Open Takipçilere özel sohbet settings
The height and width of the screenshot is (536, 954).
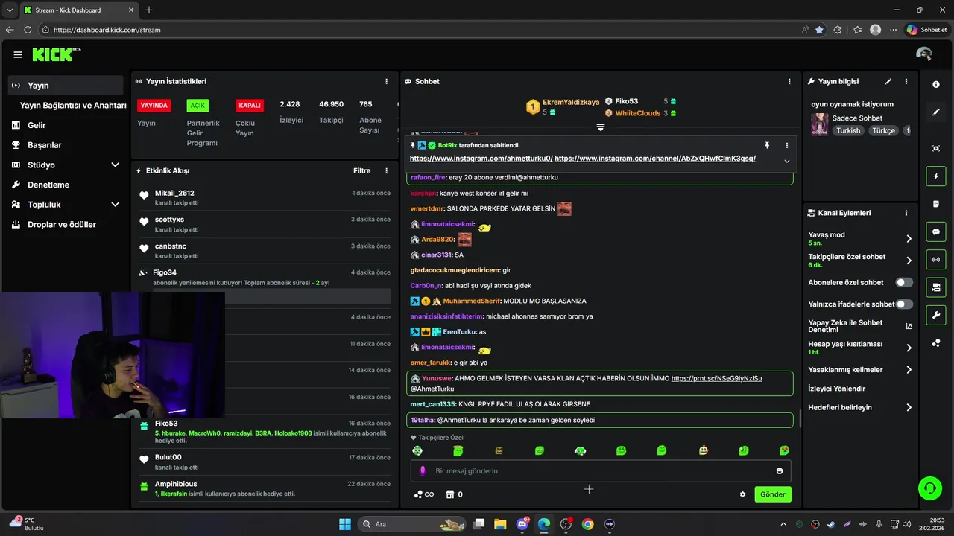[x=860, y=261]
